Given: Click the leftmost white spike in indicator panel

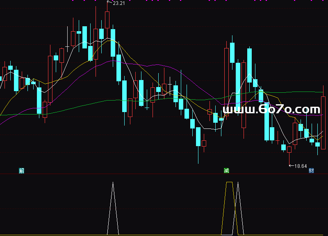Looking at the screenshot, I should pyautogui.click(x=113, y=205).
